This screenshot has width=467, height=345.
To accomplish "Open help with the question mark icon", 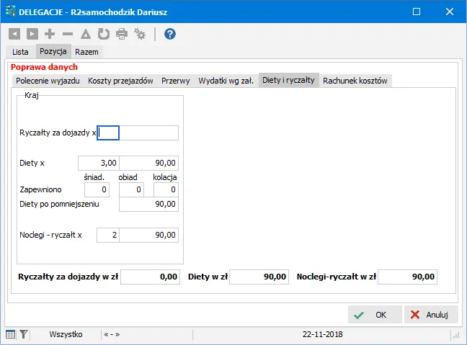I will point(170,34).
